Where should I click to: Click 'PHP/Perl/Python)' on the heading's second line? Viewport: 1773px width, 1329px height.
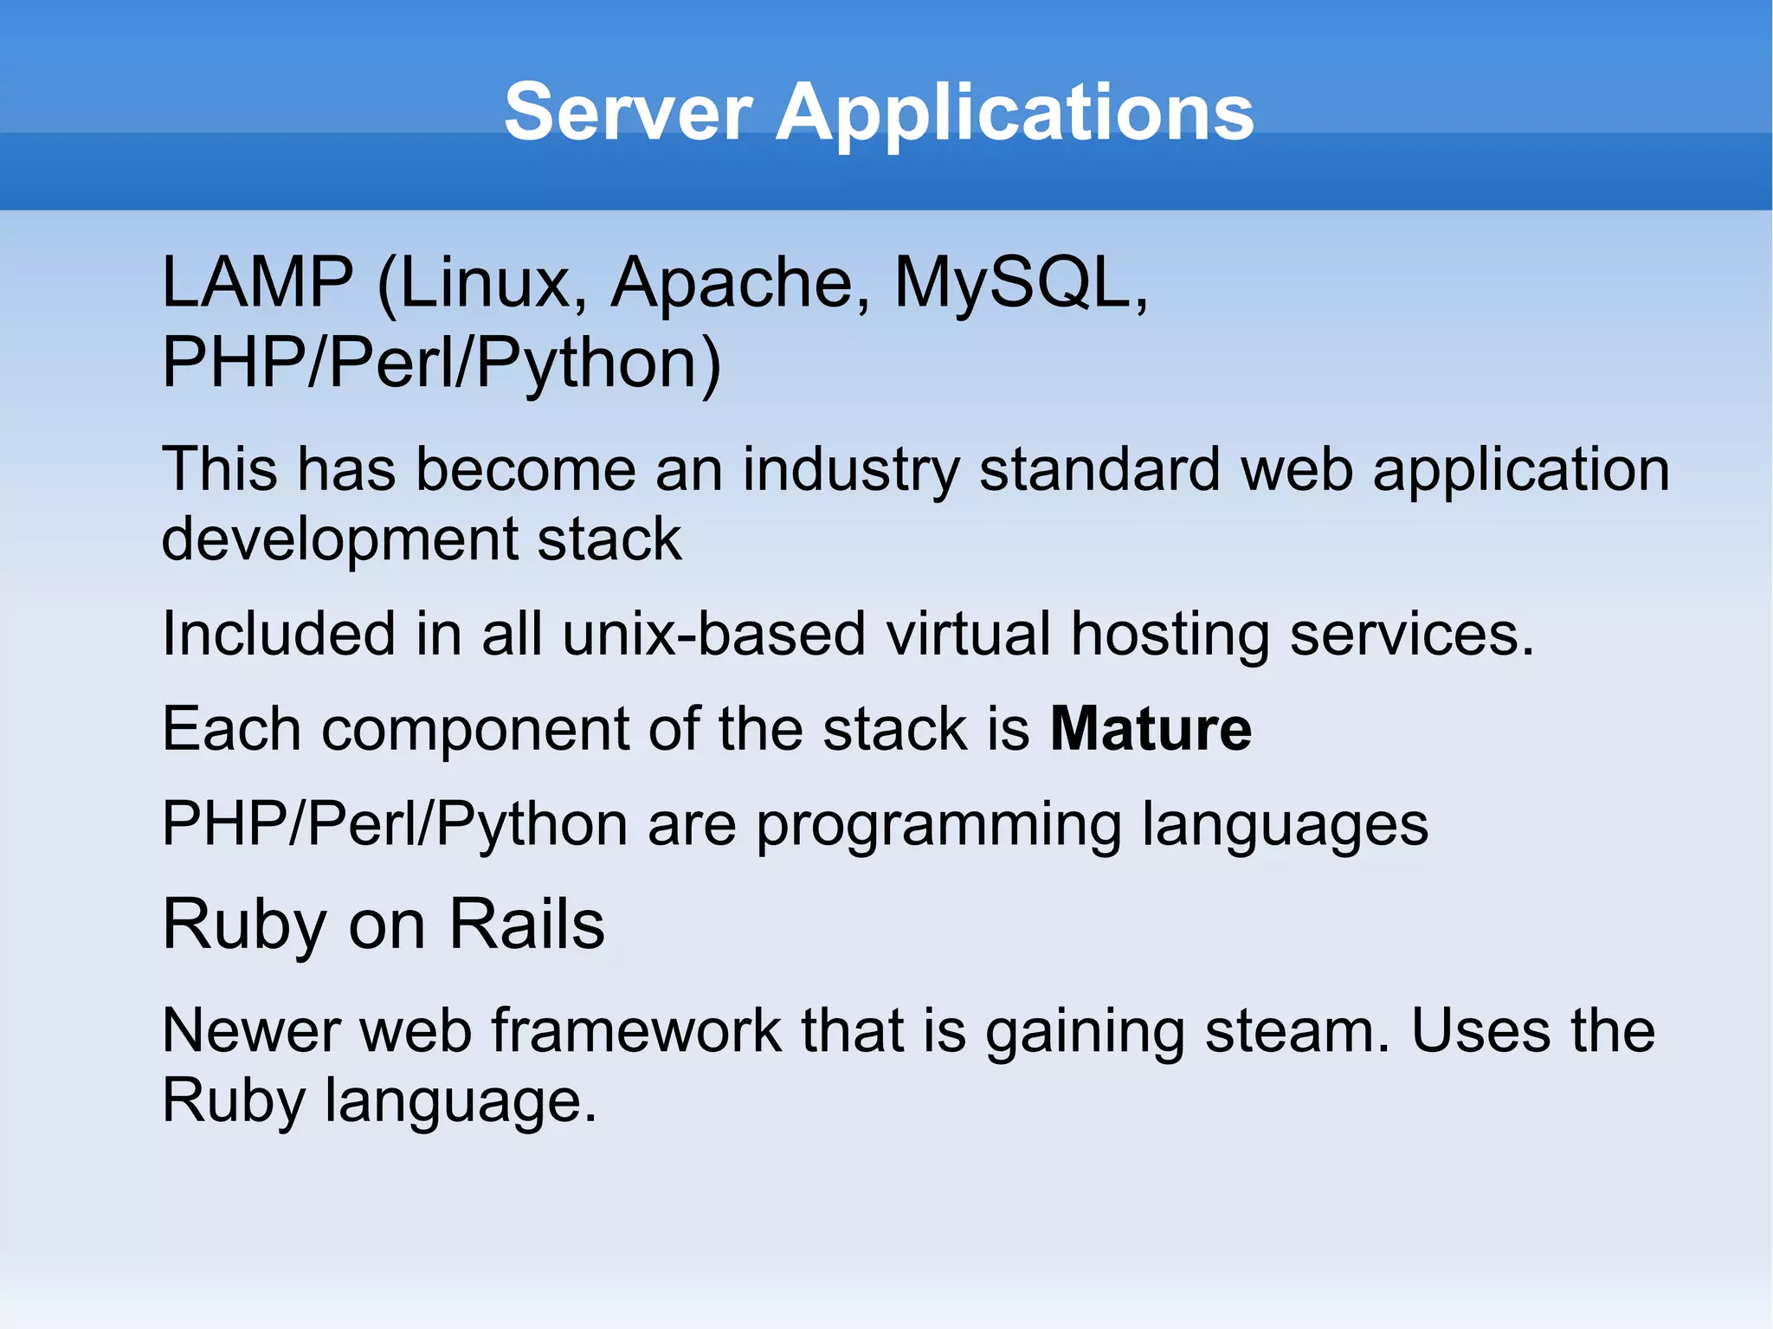tap(442, 363)
